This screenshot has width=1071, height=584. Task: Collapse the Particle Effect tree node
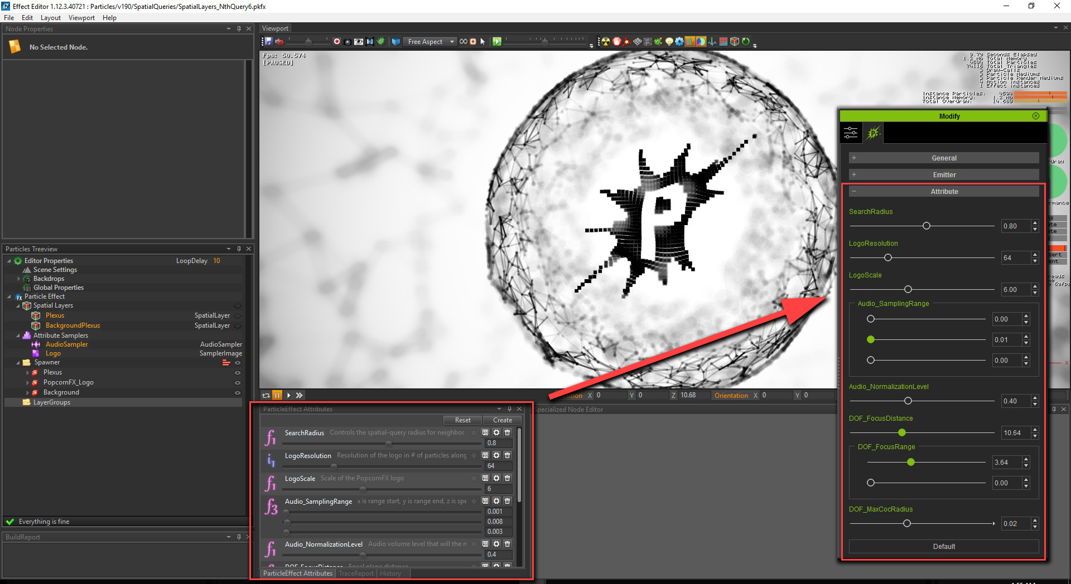pyautogui.click(x=9, y=296)
